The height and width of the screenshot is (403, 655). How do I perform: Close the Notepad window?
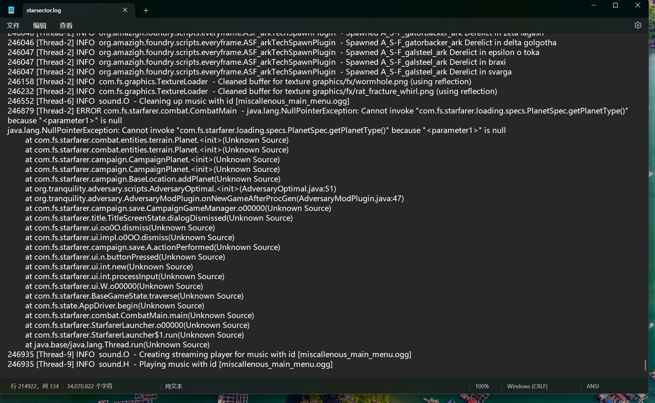638,5
